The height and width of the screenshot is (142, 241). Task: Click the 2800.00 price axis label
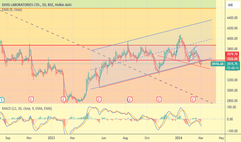[x=232, y=101]
